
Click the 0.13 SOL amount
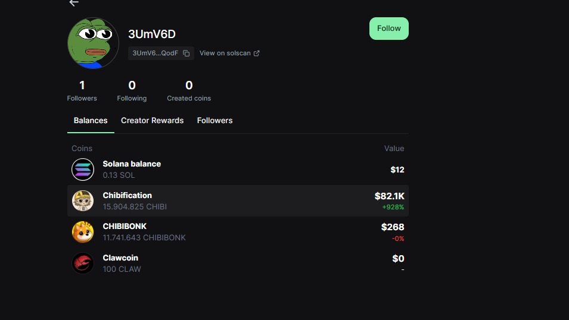click(119, 175)
